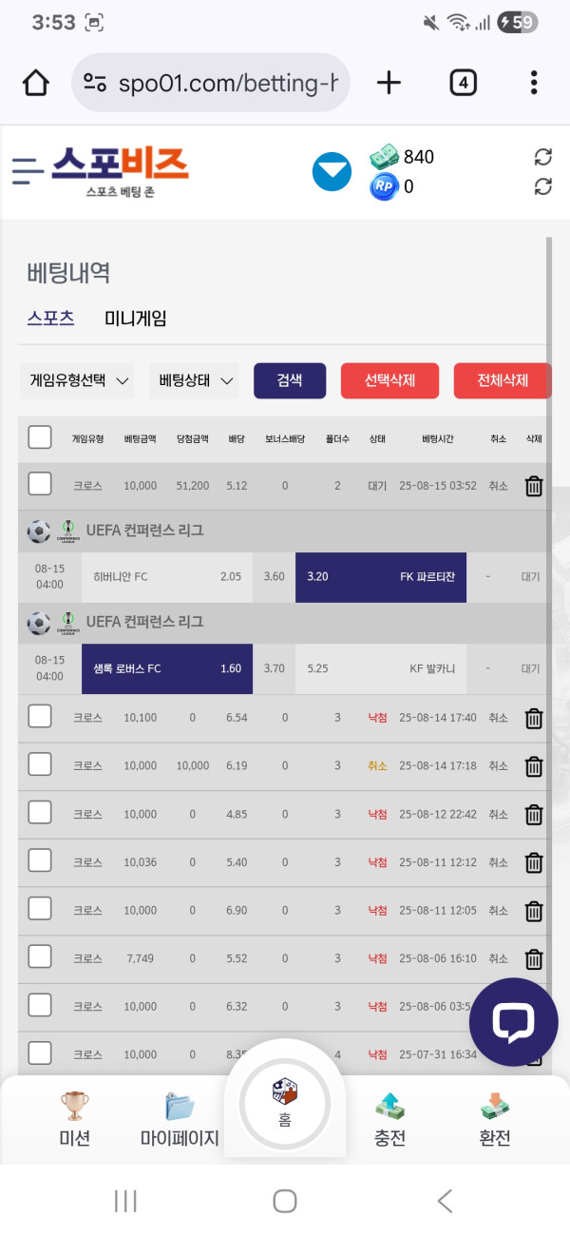Select the 스포츠 tab
The height and width of the screenshot is (1236, 570).
51,319
